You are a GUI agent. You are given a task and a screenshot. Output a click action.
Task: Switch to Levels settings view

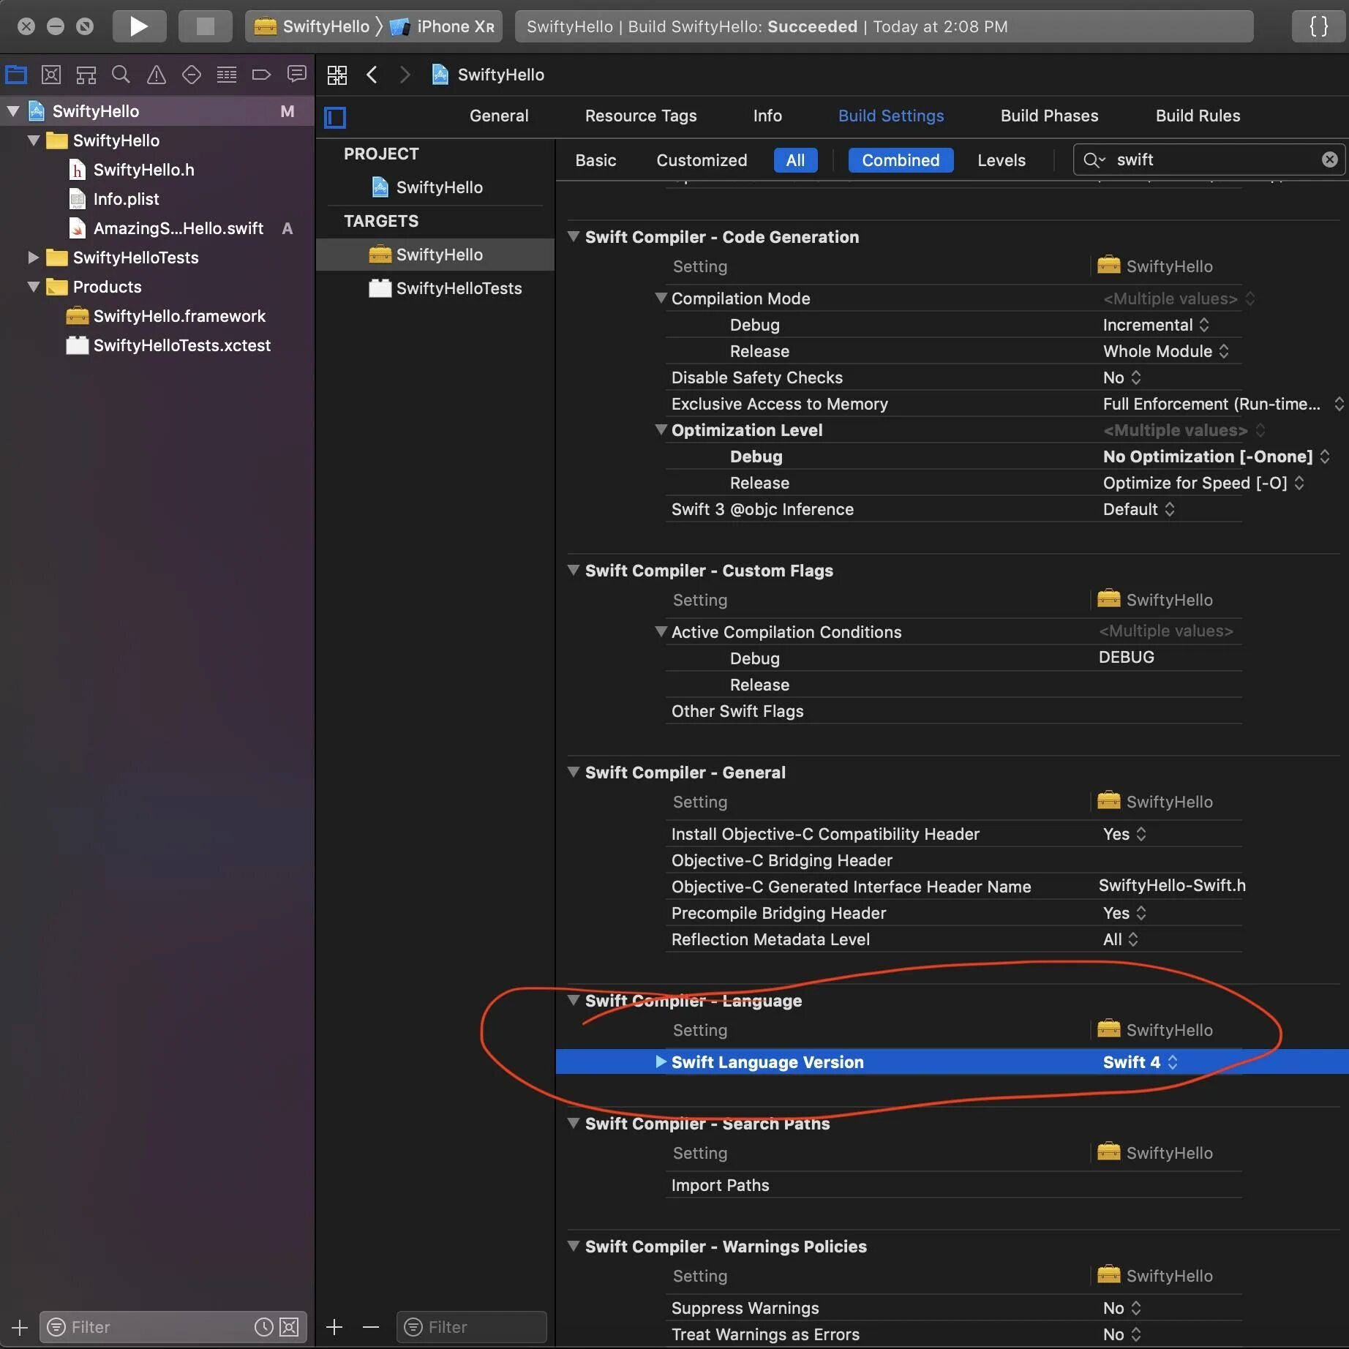pyautogui.click(x=1002, y=160)
